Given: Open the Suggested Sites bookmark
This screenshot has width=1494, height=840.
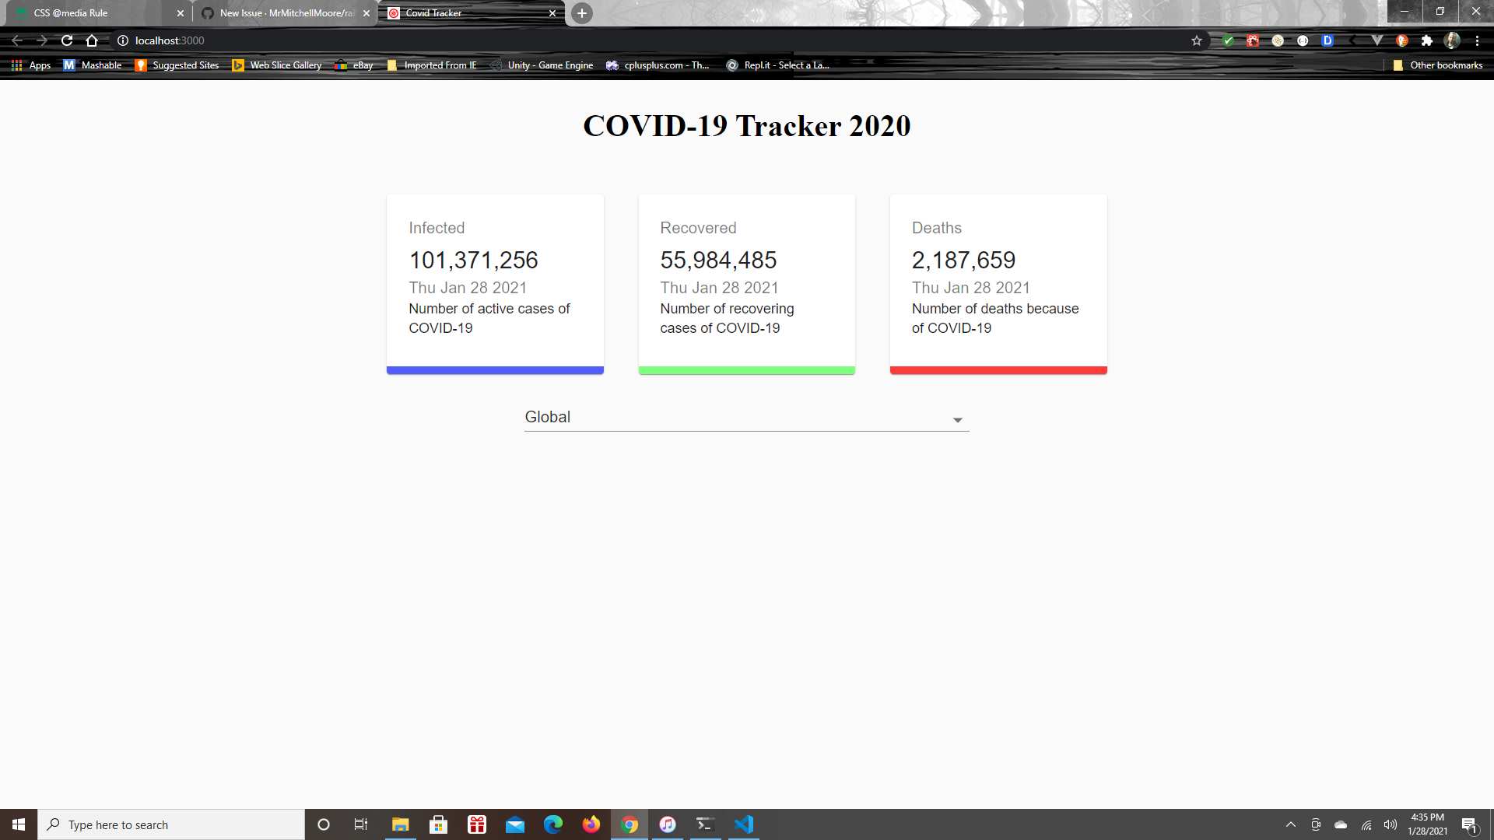Looking at the screenshot, I should coord(177,65).
